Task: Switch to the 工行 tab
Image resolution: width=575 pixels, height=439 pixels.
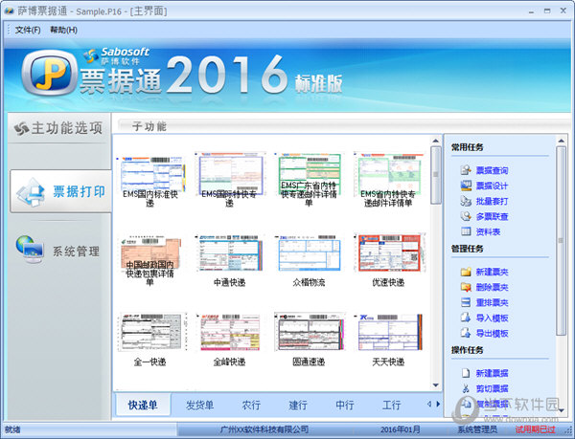Action: pos(392,405)
